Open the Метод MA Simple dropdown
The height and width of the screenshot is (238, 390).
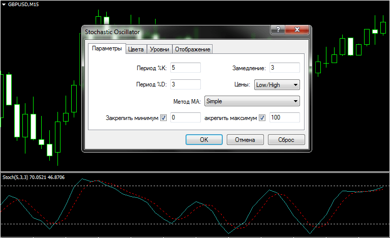251,101
